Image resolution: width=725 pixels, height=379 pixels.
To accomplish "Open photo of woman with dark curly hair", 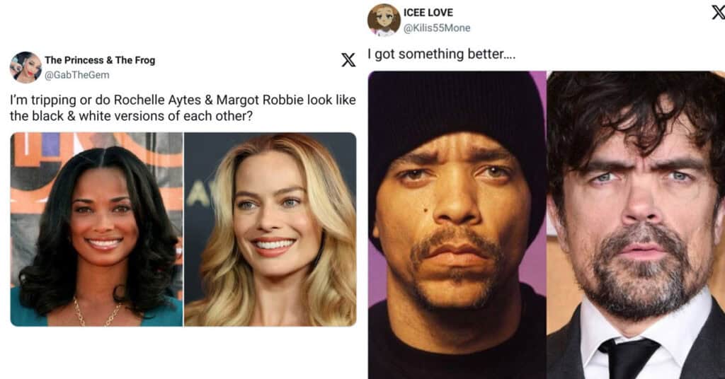I will [96, 229].
